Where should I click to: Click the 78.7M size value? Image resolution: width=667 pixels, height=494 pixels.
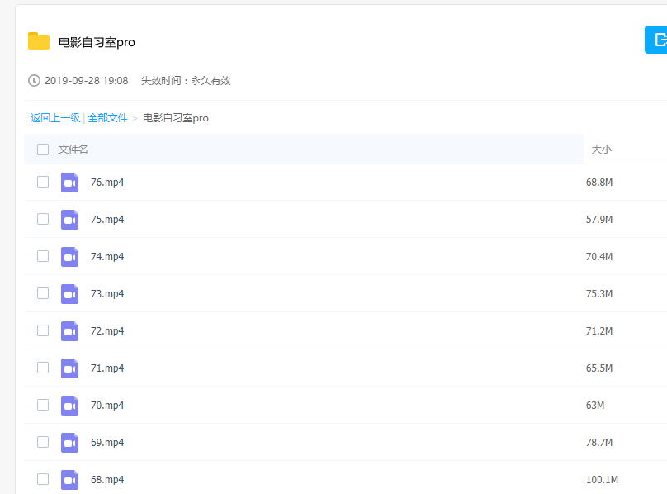pyautogui.click(x=599, y=443)
